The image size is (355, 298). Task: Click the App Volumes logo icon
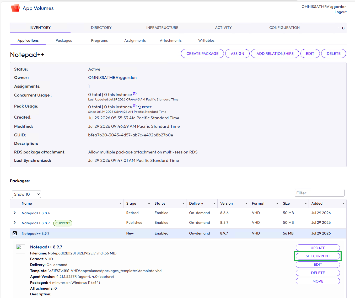(x=15, y=8)
